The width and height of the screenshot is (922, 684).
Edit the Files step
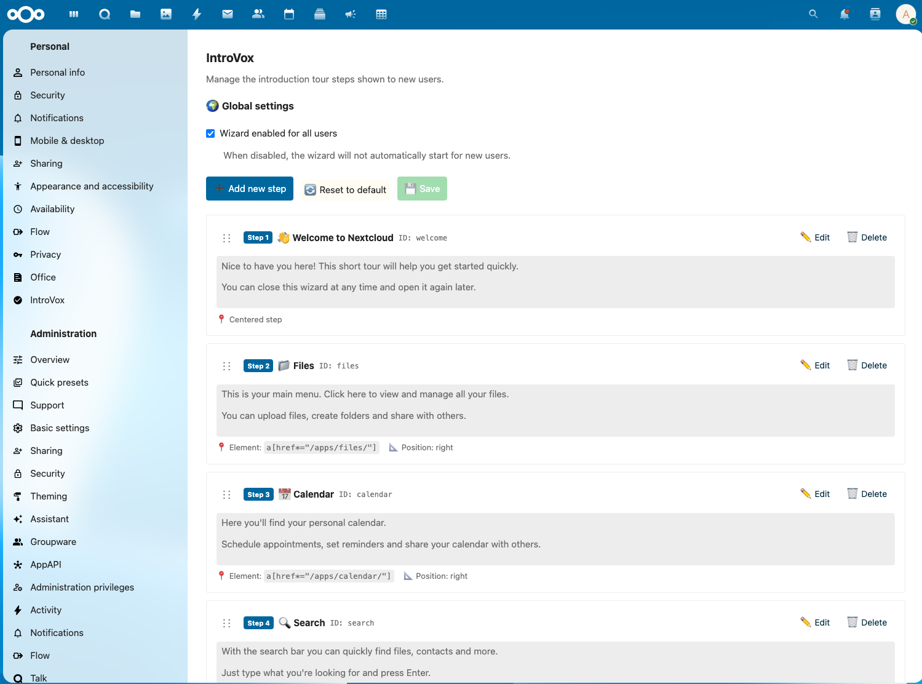pos(815,365)
